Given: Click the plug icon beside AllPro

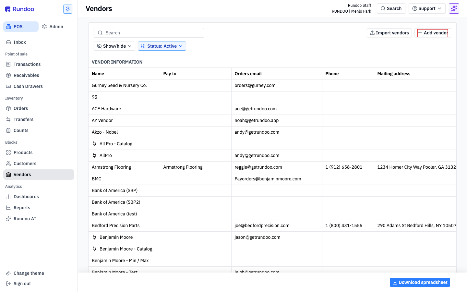Looking at the screenshot, I should [x=94, y=155].
